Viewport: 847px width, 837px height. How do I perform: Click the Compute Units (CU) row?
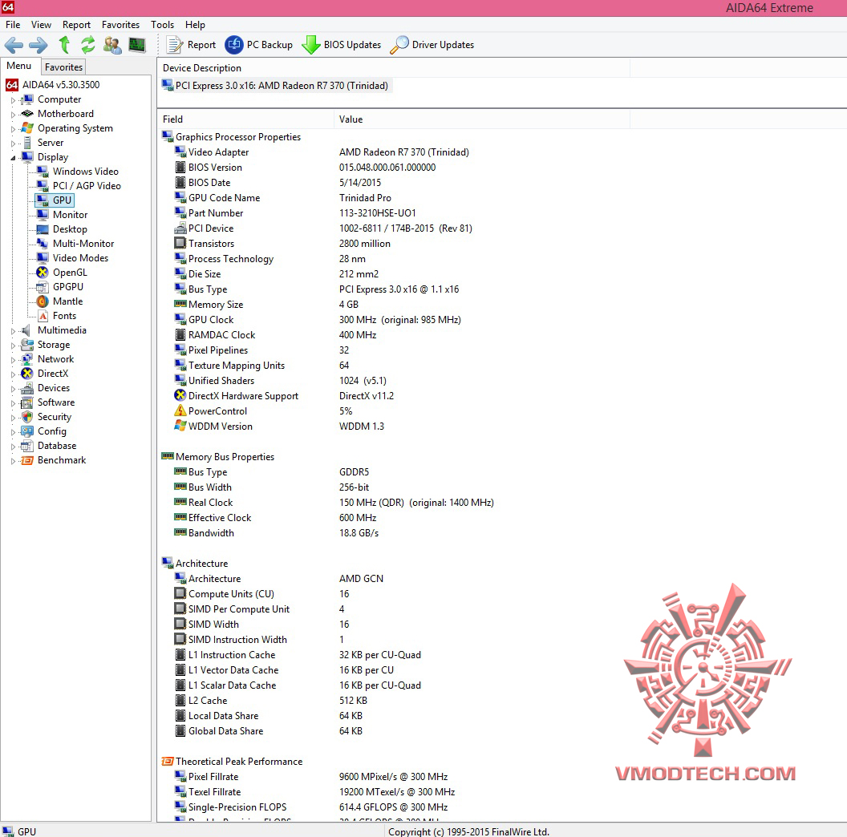(261, 593)
